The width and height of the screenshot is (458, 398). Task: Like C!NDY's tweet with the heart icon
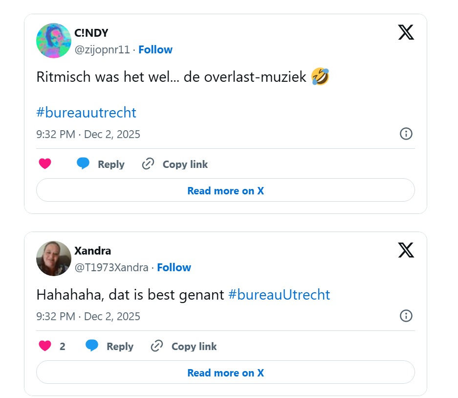pyautogui.click(x=45, y=164)
